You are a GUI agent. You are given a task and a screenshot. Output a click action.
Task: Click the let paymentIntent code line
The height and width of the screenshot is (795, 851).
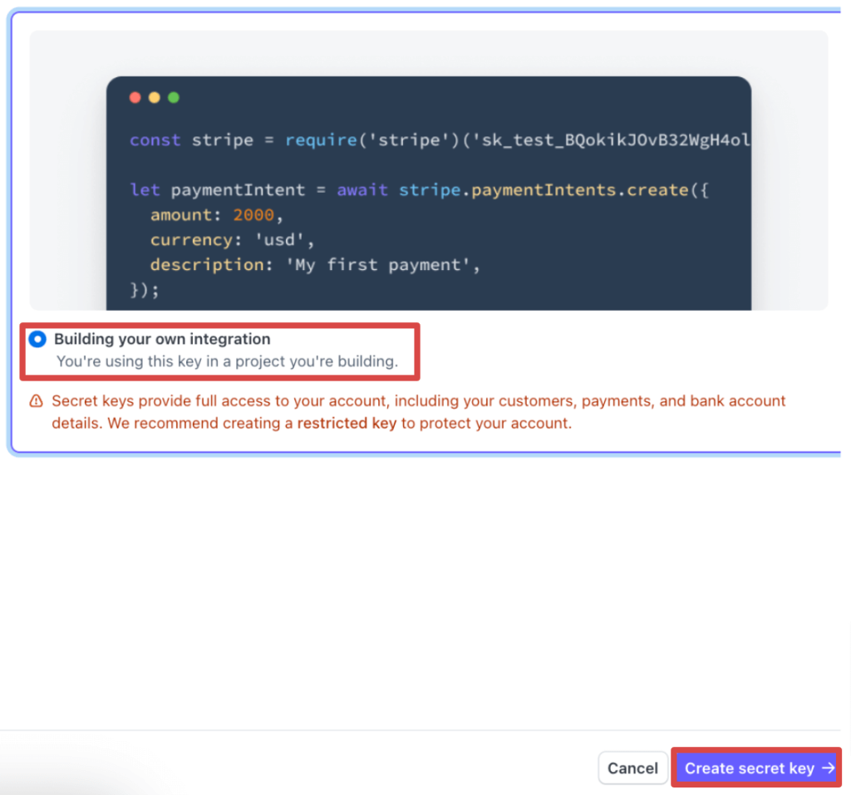point(419,190)
